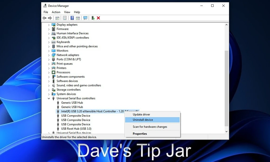Open the View menu
Screen dimensions: 270x162
[67, 12]
